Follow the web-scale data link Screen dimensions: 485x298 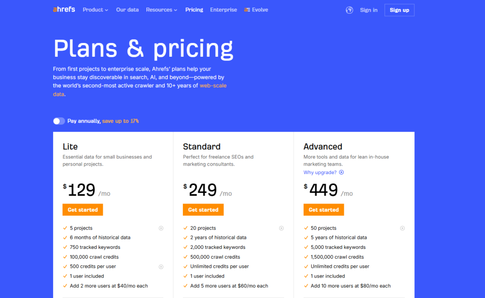pos(213,86)
